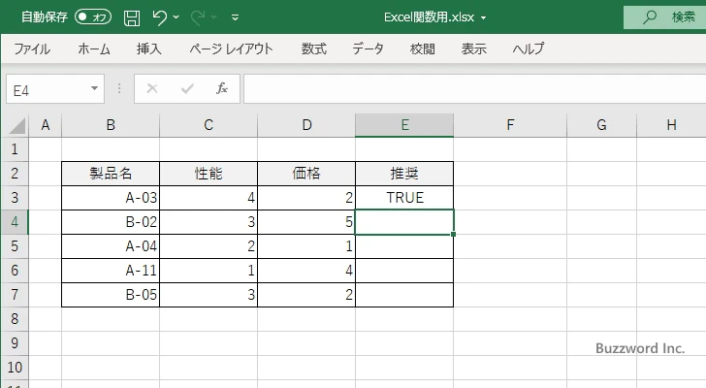706x388 pixels.
Task: Open the file name dropdown in title bar
Action: point(484,17)
